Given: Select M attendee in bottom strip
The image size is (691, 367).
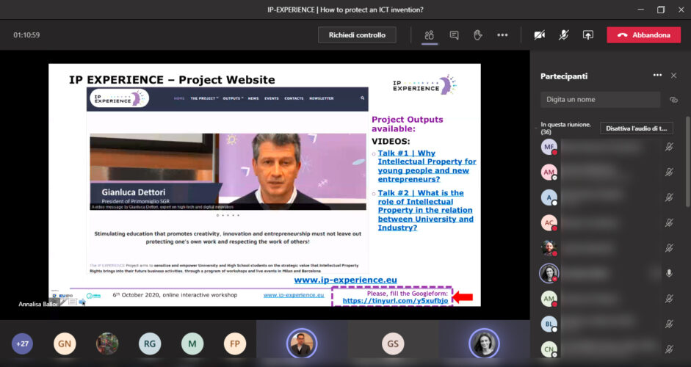Looking at the screenshot, I should click(192, 344).
